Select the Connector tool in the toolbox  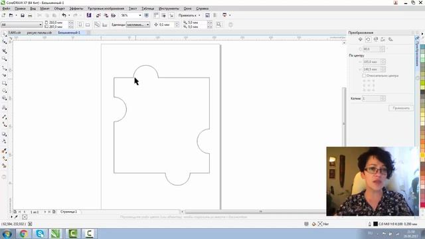pyautogui.click(x=5, y=124)
